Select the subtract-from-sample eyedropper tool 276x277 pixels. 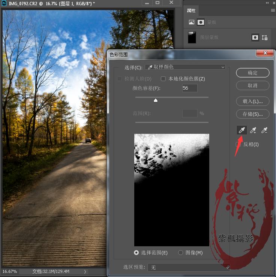click(x=264, y=130)
